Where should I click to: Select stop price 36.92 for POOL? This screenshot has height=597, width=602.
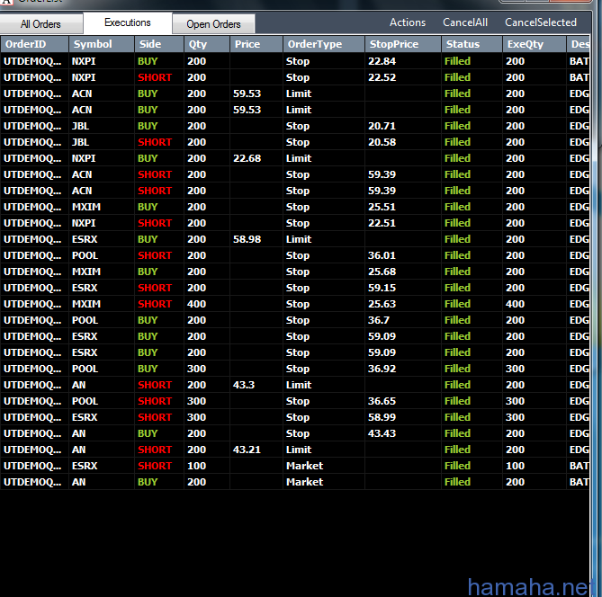tap(403, 369)
